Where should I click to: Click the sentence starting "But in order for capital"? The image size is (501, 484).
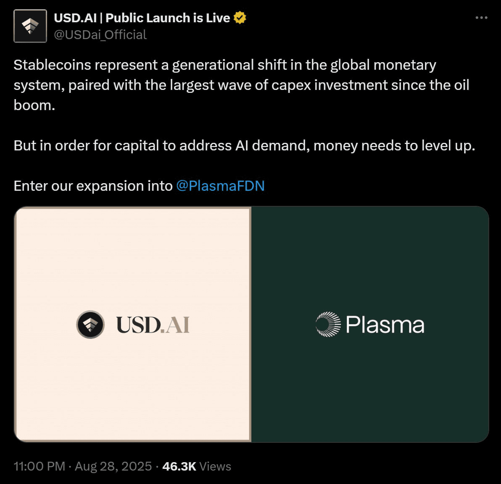[245, 146]
